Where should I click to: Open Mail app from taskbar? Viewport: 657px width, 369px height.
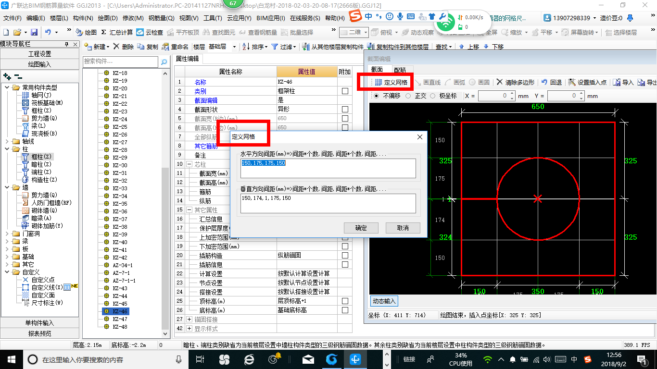pos(308,359)
